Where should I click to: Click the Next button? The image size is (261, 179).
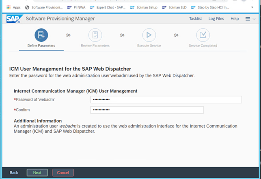pyautogui.click(x=37, y=173)
